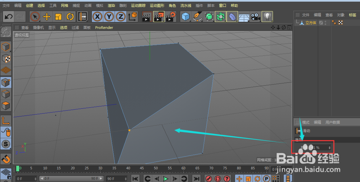Click frame 45 on the timeline ruler
Screen dimensions: 360x182
tap(142, 168)
